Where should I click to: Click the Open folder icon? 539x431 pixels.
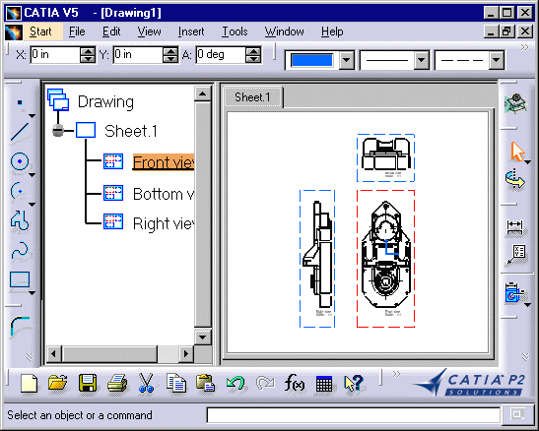click(58, 383)
